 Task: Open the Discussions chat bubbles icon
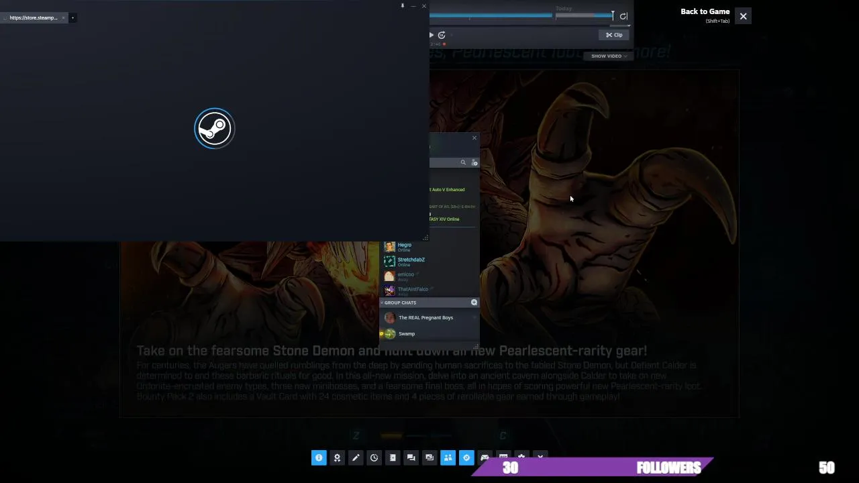[x=411, y=458]
